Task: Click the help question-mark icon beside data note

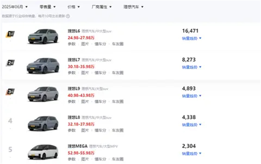Action: point(68,16)
